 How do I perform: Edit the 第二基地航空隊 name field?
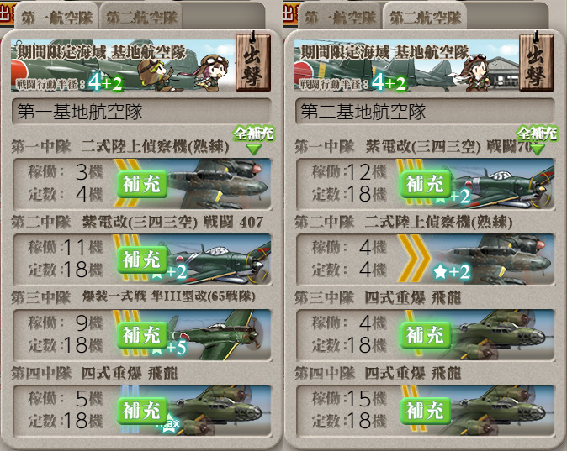coord(425,111)
